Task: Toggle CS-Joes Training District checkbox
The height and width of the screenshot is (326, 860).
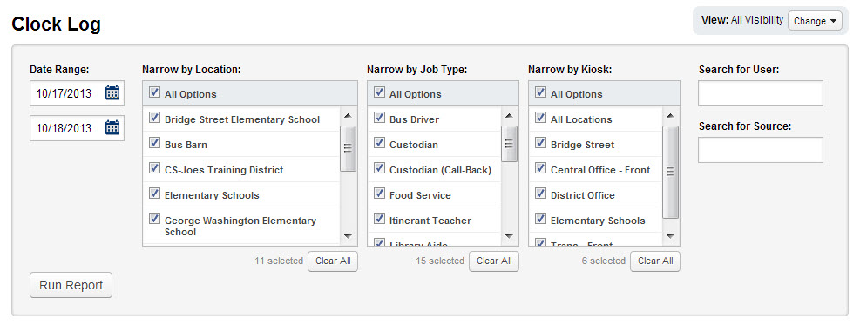Action: pos(155,168)
